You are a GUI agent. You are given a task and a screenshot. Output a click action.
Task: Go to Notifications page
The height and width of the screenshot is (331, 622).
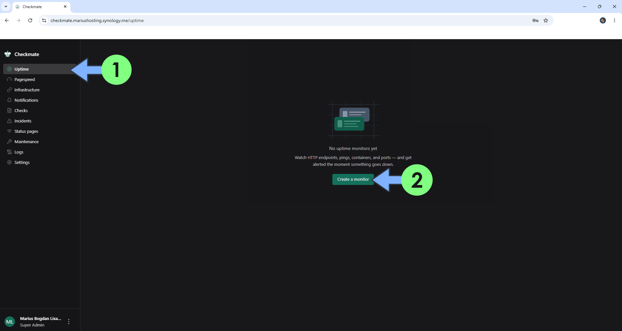point(40,100)
